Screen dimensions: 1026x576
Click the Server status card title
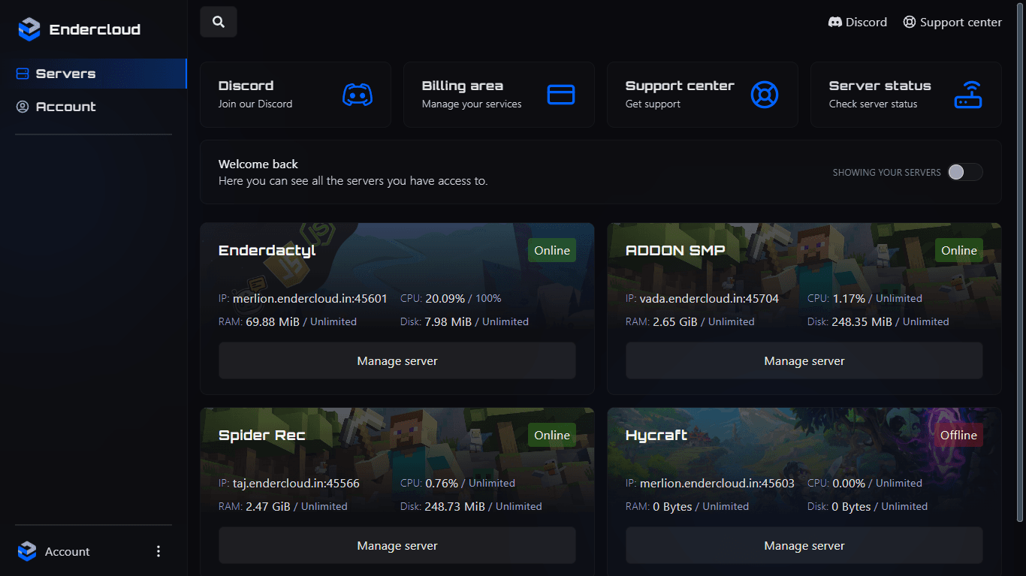[880, 86]
